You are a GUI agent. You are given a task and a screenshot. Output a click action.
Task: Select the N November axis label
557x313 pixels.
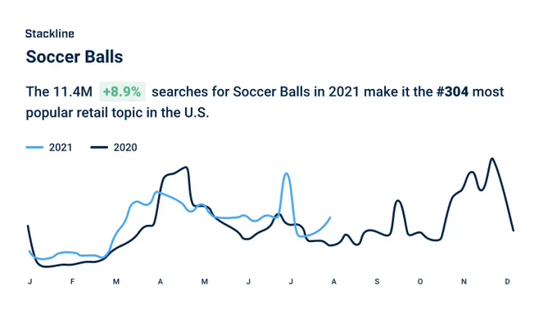click(464, 281)
